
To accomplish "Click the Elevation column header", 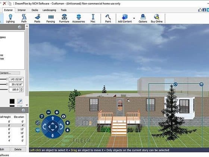I will tap(19, 117).
